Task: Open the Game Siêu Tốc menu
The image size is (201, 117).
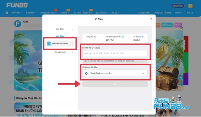Action: click(x=48, y=13)
